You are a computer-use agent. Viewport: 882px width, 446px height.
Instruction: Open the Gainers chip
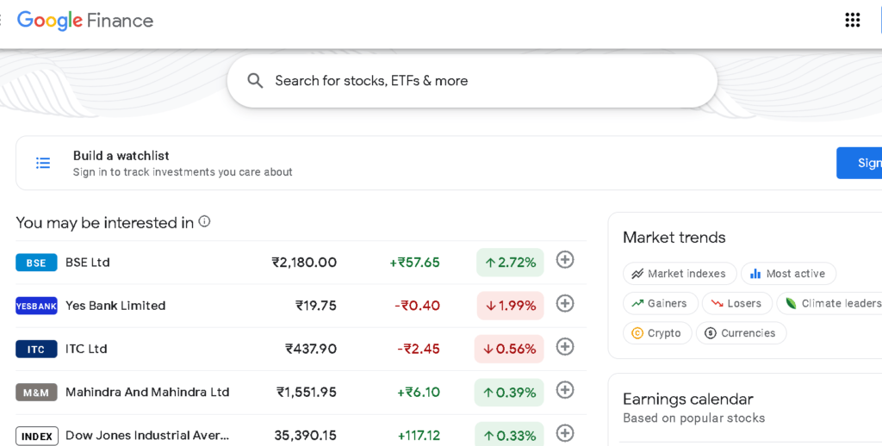661,304
